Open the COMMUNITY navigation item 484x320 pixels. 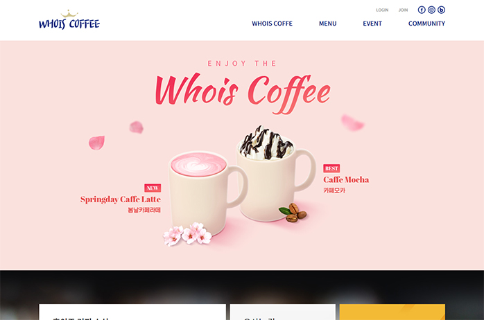tap(426, 24)
